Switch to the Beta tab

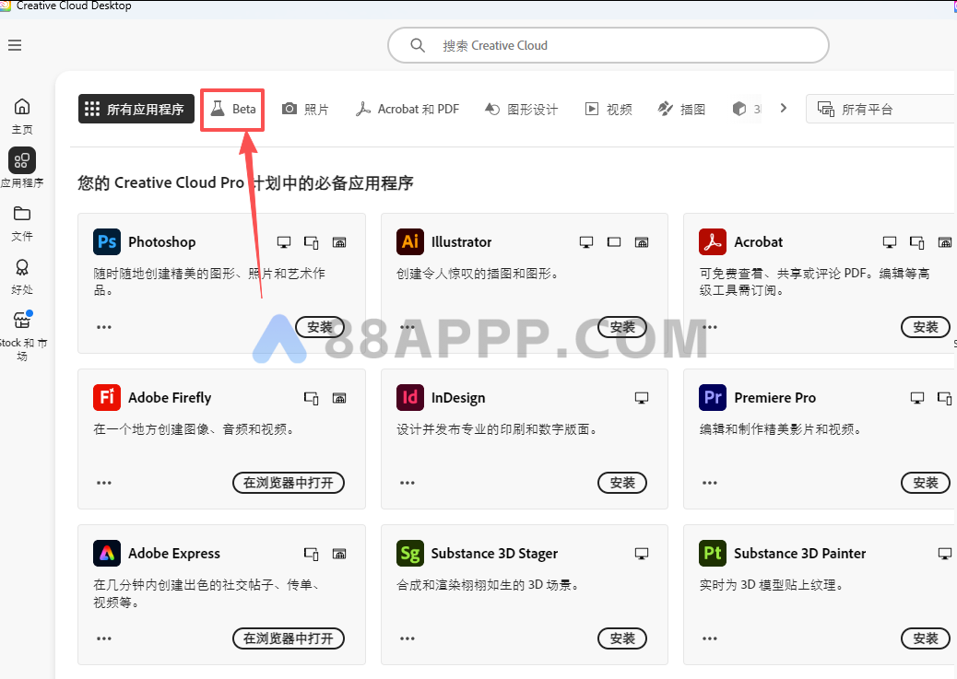pyautogui.click(x=232, y=109)
